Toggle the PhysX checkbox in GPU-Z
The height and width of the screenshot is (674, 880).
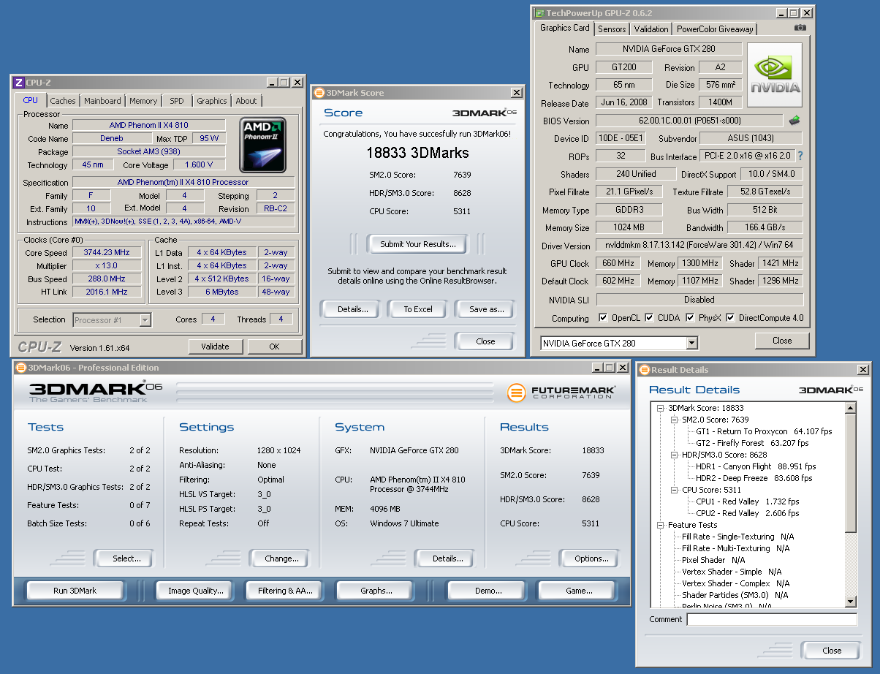click(x=691, y=318)
